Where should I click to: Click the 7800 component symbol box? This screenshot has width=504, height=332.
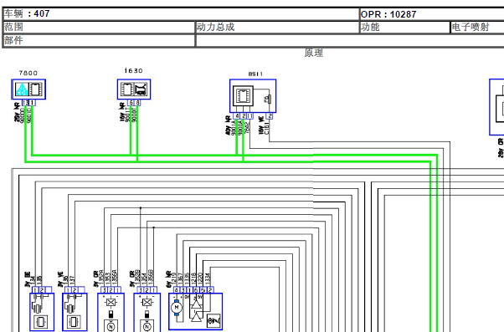tap(28, 89)
